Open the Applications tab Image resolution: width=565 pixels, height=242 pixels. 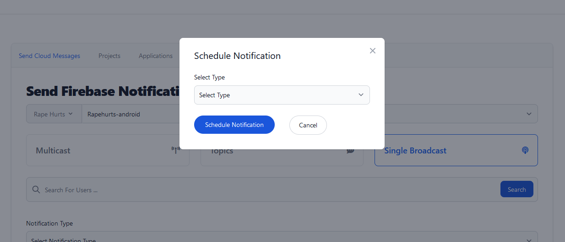(x=156, y=56)
